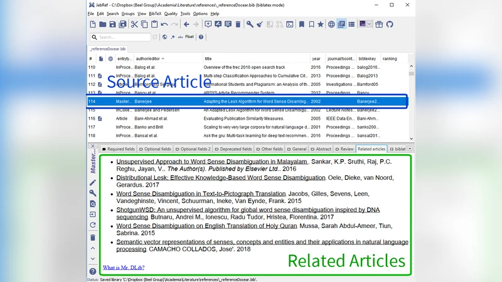This screenshot has height=282, width=502.
Task: Toggle the Float search mode
Action: pyautogui.click(x=189, y=37)
